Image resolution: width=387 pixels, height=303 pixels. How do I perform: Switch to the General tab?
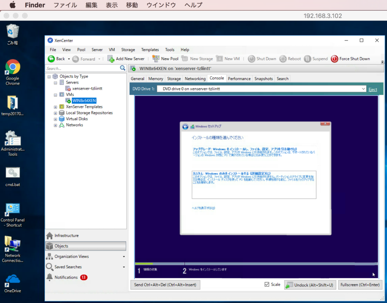pyautogui.click(x=138, y=79)
